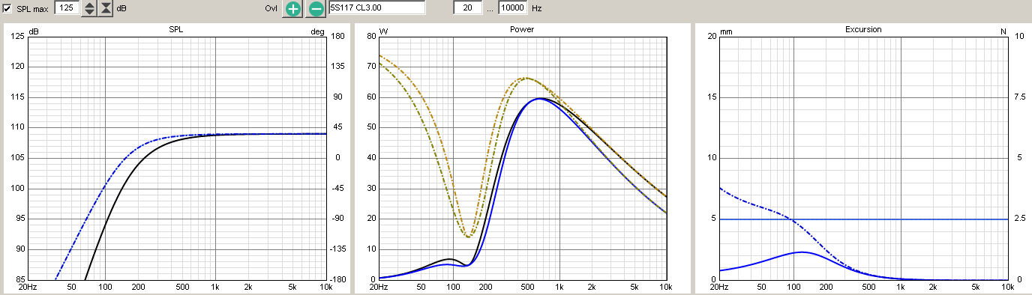Click the SPL max label text
The height and width of the screenshot is (295, 1032).
point(32,9)
